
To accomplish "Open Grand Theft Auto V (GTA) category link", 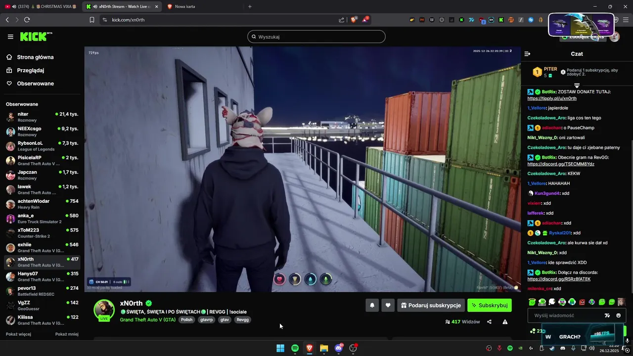I will pos(148,320).
